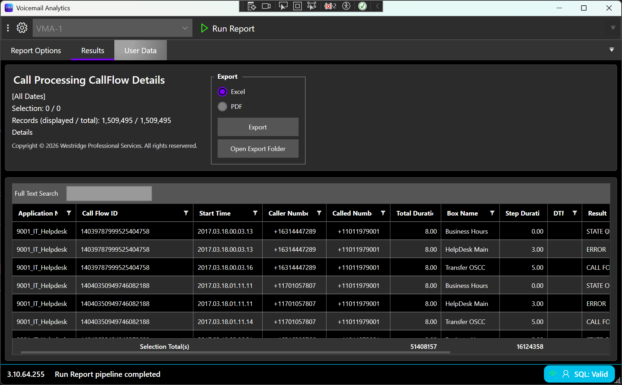The width and height of the screenshot is (622, 385).
Task: Click Run Report pipeline completed status message
Action: click(108, 374)
